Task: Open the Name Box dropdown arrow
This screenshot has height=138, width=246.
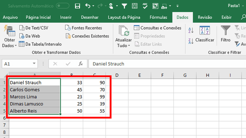Action: coord(34,64)
